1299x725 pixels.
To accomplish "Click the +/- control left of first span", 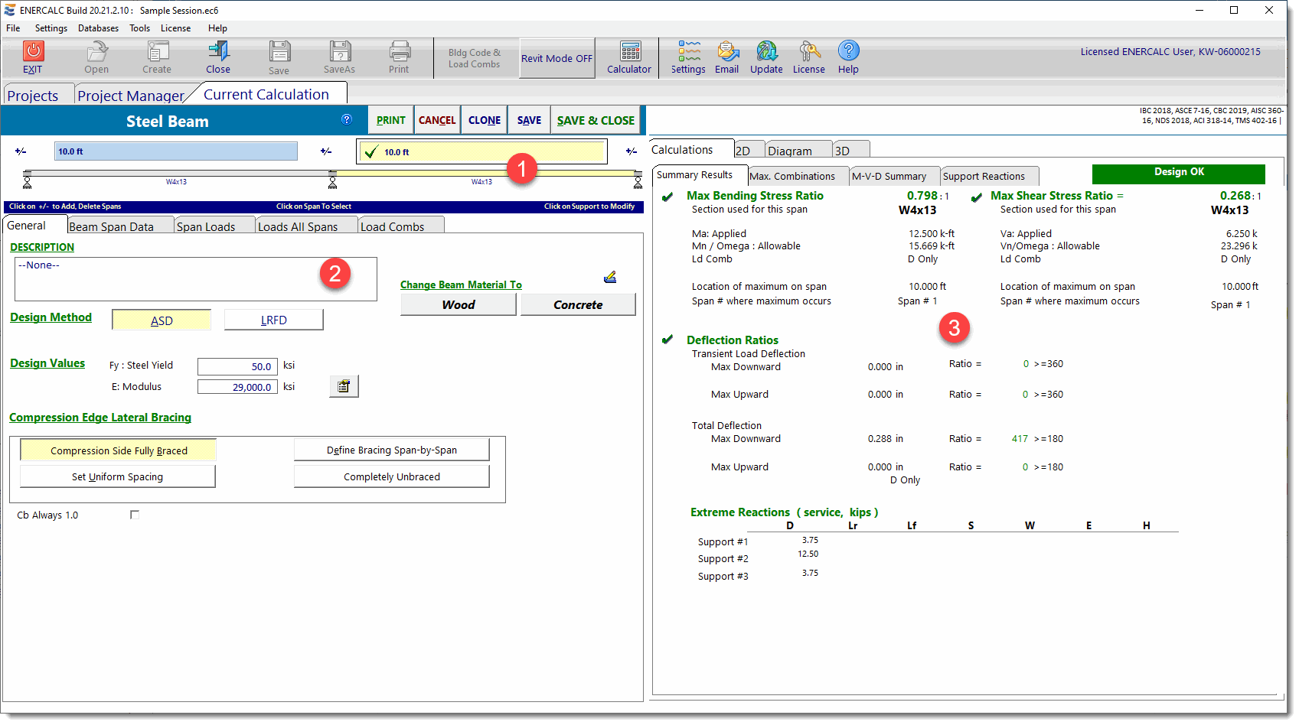I will click(x=21, y=151).
